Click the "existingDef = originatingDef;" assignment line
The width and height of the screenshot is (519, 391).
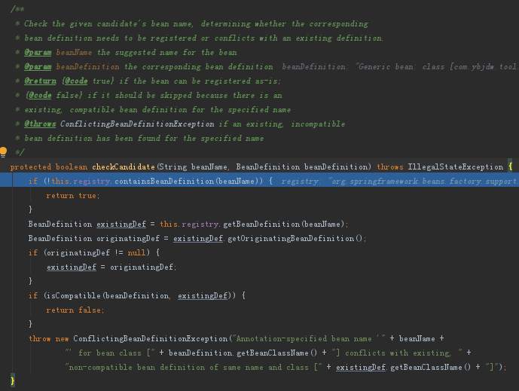(x=111, y=267)
